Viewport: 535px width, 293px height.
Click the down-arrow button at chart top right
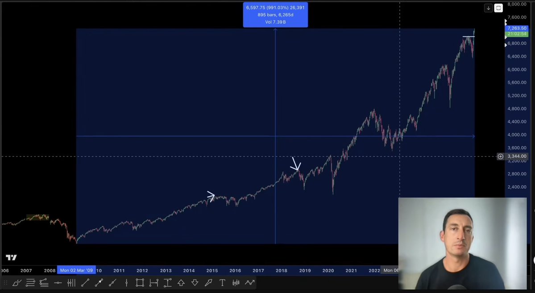[x=488, y=8]
